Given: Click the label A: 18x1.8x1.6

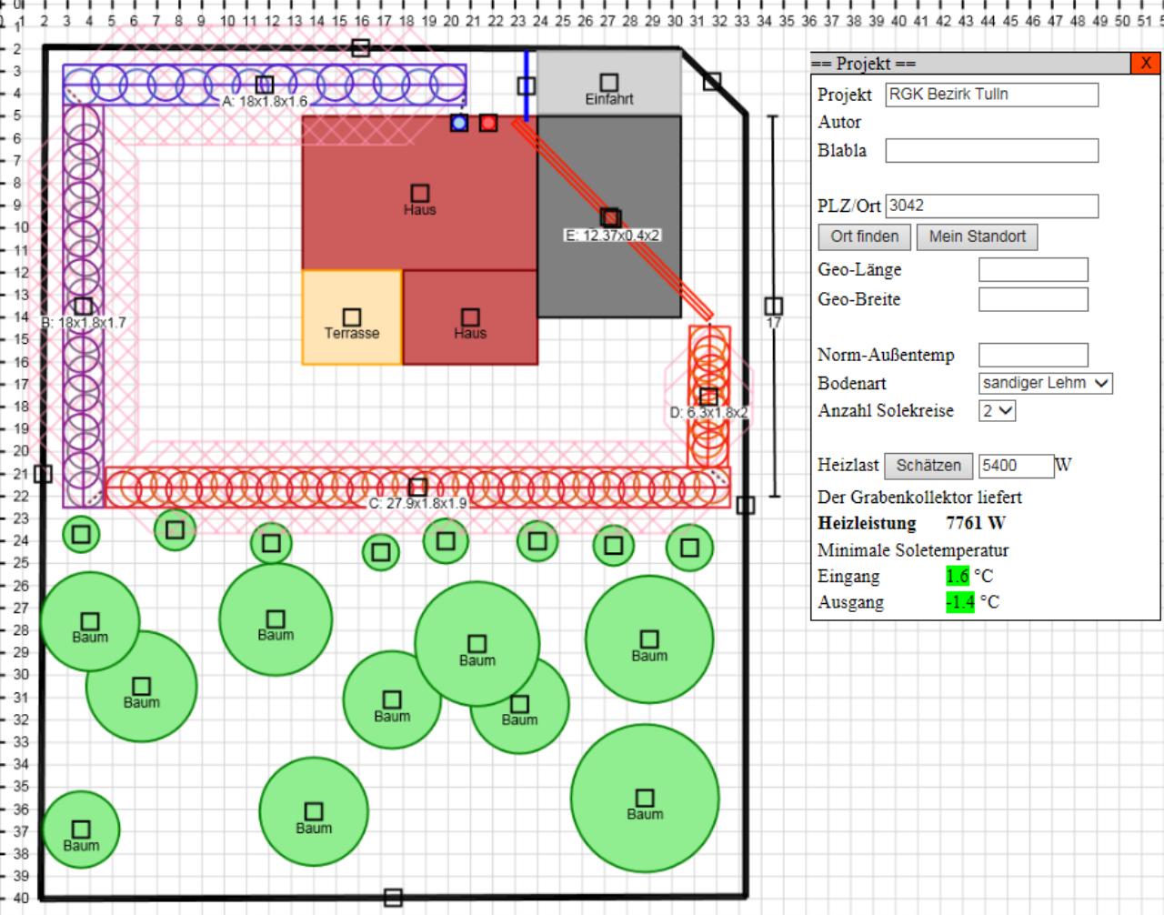Looking at the screenshot, I should point(266,102).
